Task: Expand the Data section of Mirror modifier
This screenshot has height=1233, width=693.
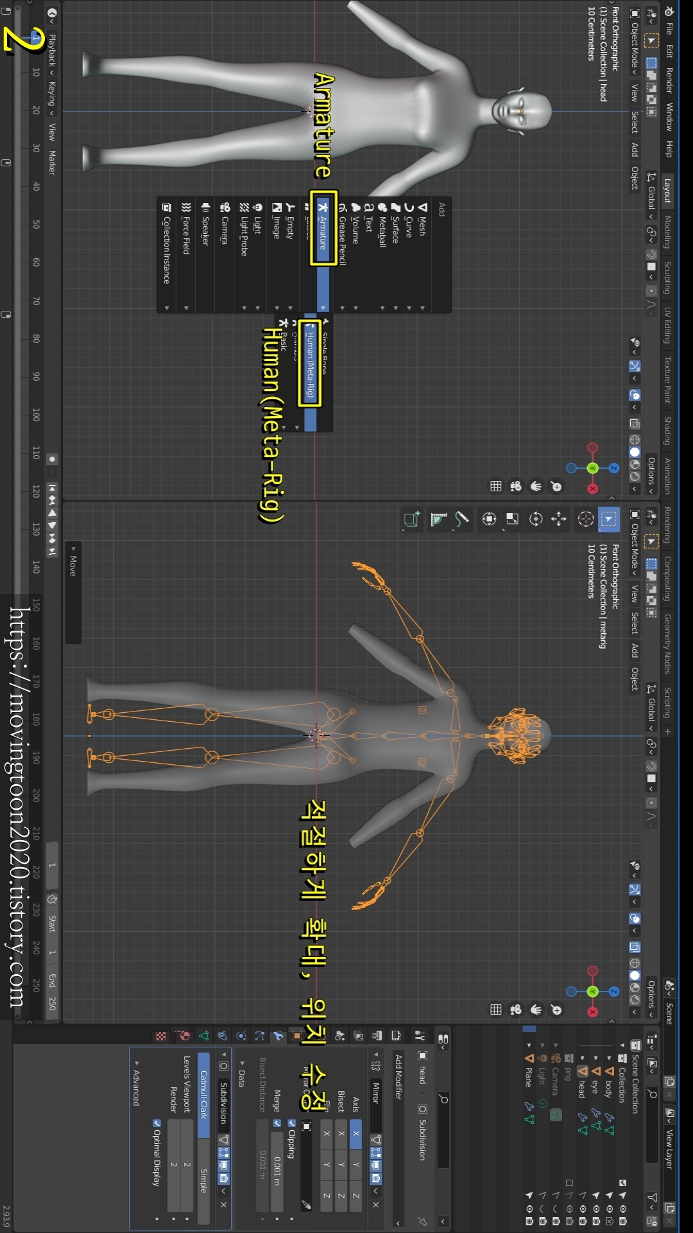Action: point(241,1074)
